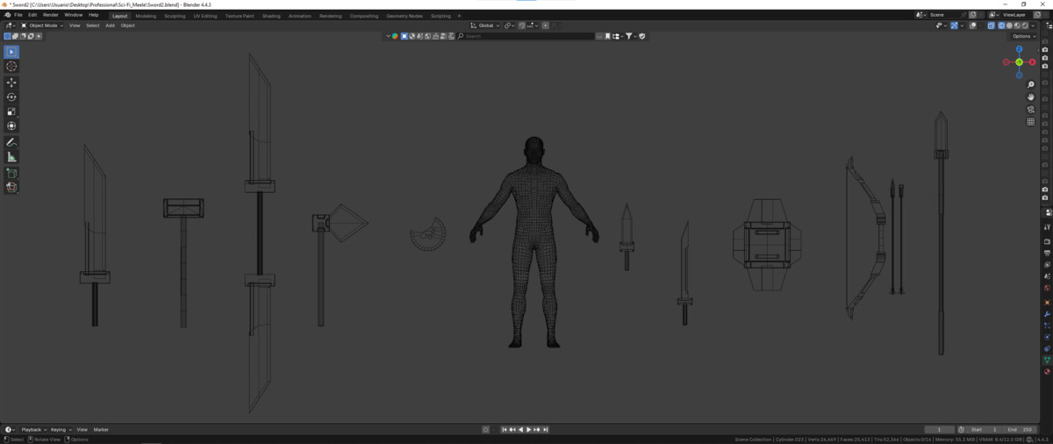Image resolution: width=1053 pixels, height=444 pixels.
Task: Select the Annotate tool
Action: point(11,142)
